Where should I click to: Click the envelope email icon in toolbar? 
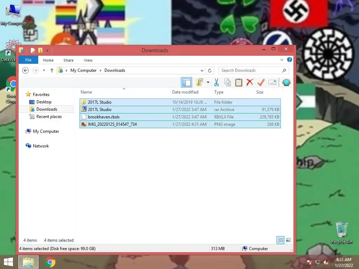tap(272, 82)
